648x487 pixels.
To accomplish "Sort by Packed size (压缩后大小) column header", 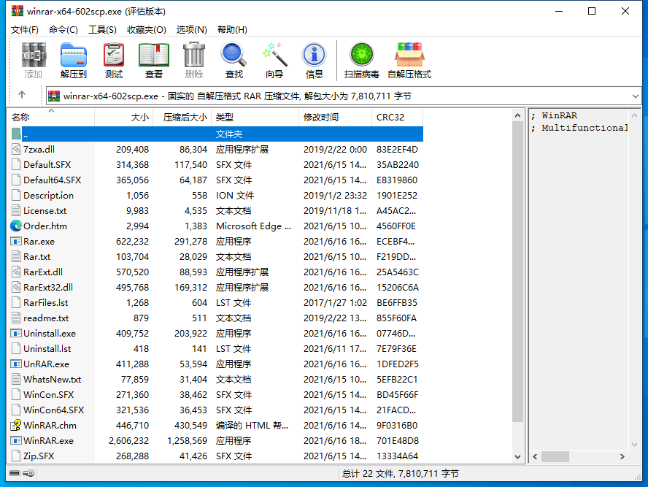I will coord(182,118).
